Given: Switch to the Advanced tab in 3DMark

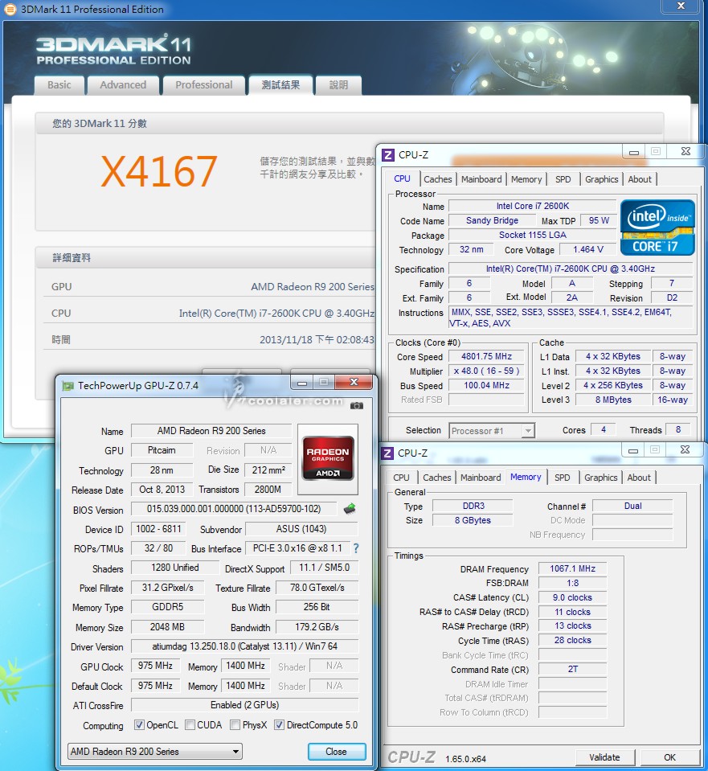Looking at the screenshot, I should pyautogui.click(x=123, y=85).
